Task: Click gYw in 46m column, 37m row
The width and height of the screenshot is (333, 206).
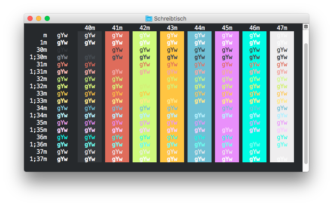Action: point(254,152)
